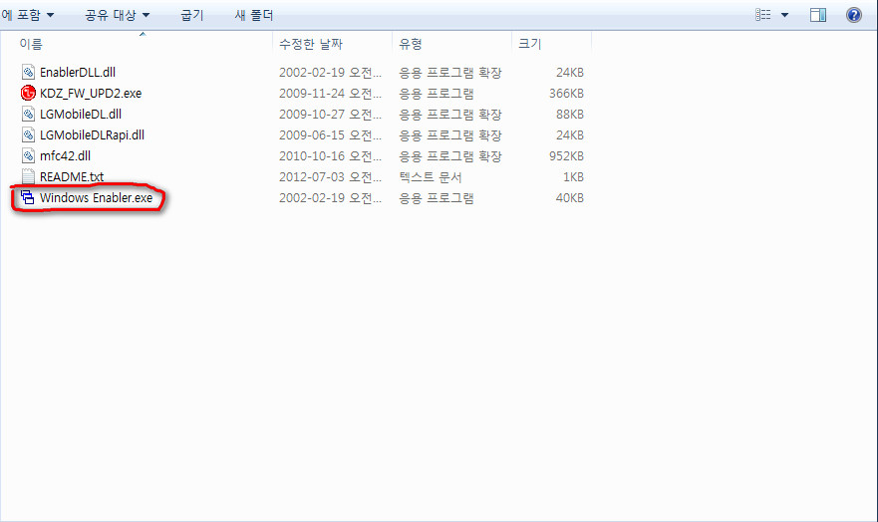Sort by the 이름 column header
Image resolution: width=878 pixels, height=522 pixels.
coord(32,44)
